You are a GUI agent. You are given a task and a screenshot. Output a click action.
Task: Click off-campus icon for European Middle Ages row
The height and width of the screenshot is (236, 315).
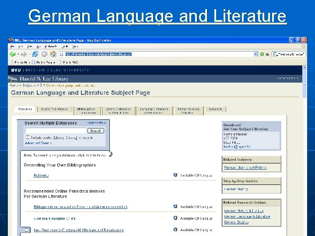pyautogui.click(x=175, y=229)
